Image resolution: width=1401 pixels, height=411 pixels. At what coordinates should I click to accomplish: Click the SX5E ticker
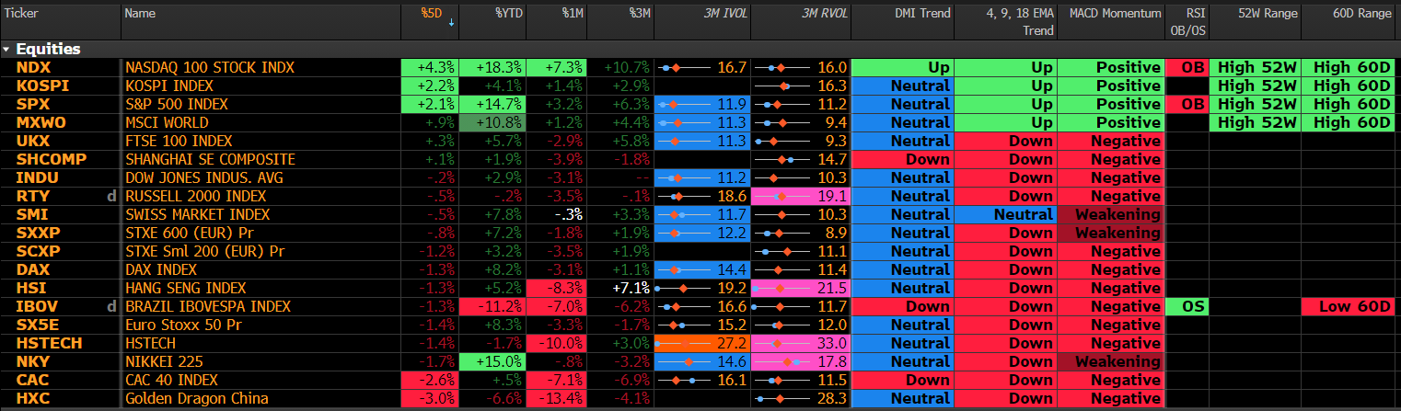click(x=36, y=325)
